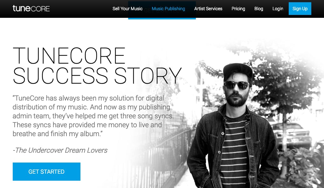Image resolution: width=324 pixels, height=188 pixels.
Task: Click the GET STARTED button
Action: click(x=46, y=171)
